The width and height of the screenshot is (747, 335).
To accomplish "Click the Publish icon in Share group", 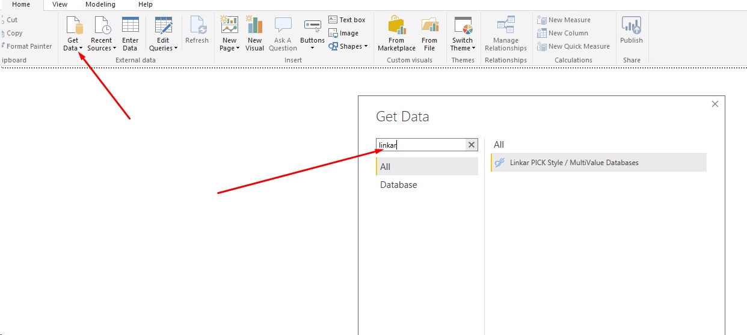I will [x=632, y=25].
